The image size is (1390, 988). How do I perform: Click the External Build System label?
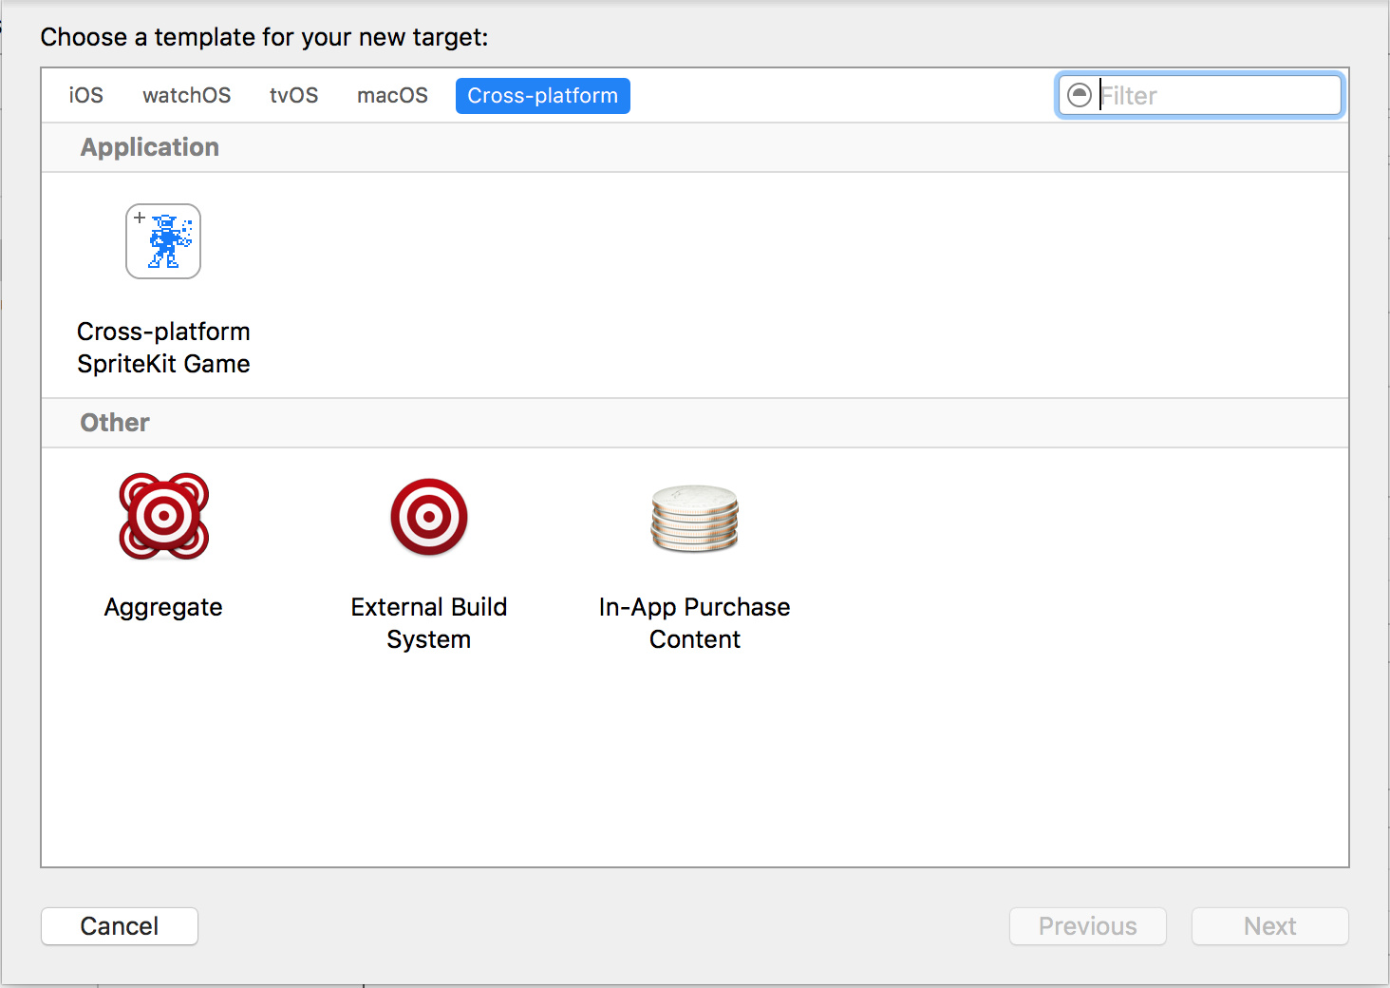click(429, 623)
